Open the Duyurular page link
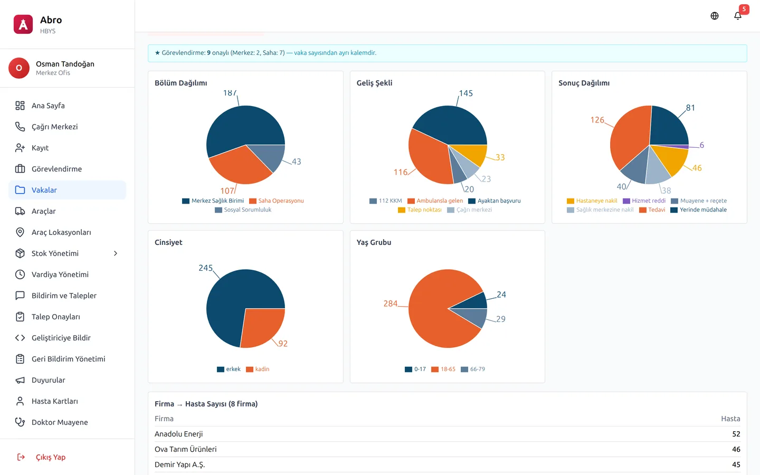This screenshot has width=760, height=475. [x=67, y=380]
